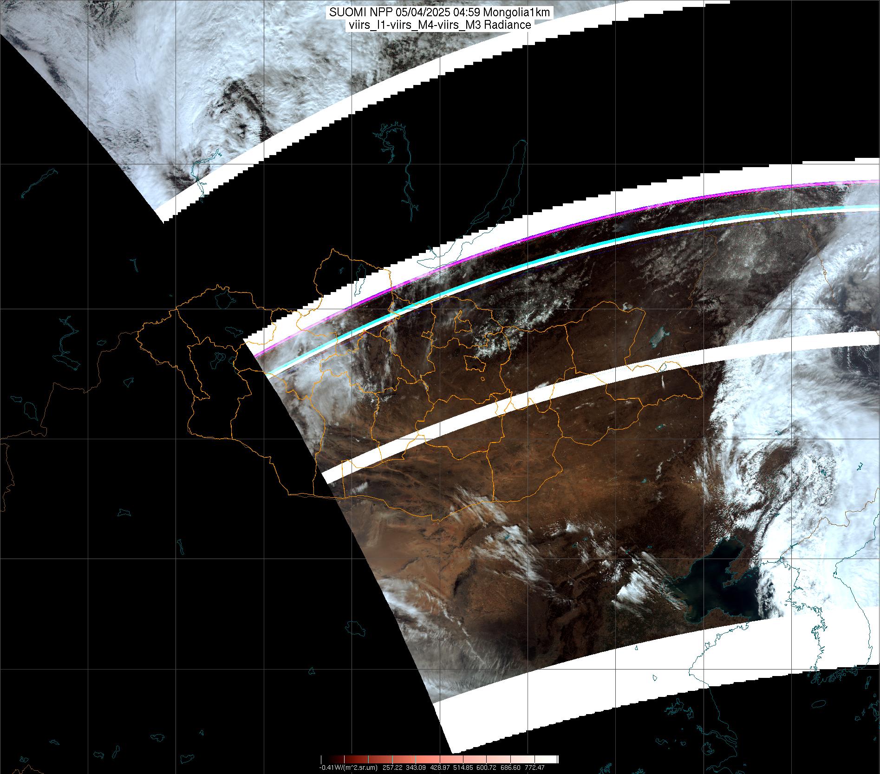Click the '428.97' colorbar value
This screenshot has height=774, width=880.
440,767
